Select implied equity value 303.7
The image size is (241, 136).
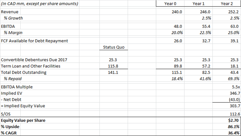coord(235,106)
